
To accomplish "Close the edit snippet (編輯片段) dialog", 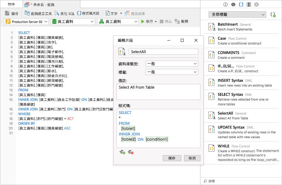I will pos(196,40).
